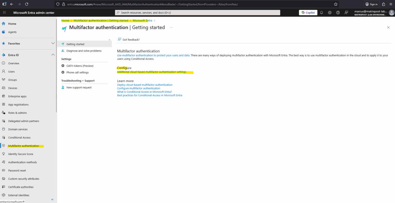
Task: Open Deploy cloud-based multifactor authentication link
Action: tap(145, 85)
